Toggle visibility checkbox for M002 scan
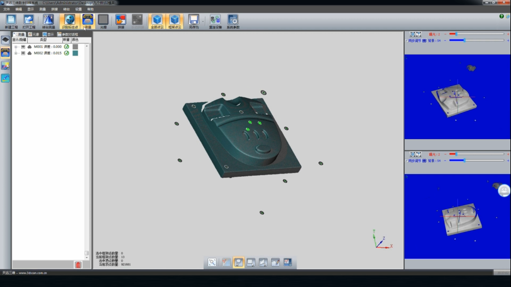511x287 pixels. pos(23,53)
